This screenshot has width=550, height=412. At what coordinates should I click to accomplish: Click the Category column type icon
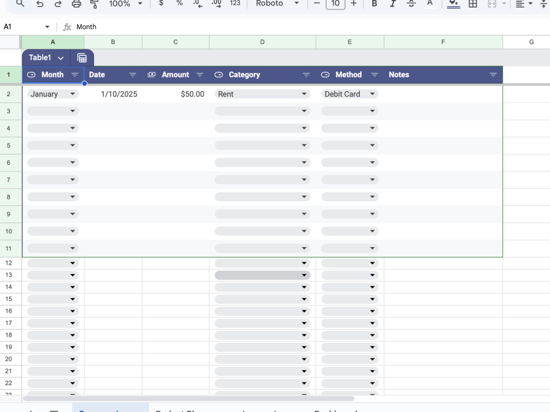click(x=219, y=75)
